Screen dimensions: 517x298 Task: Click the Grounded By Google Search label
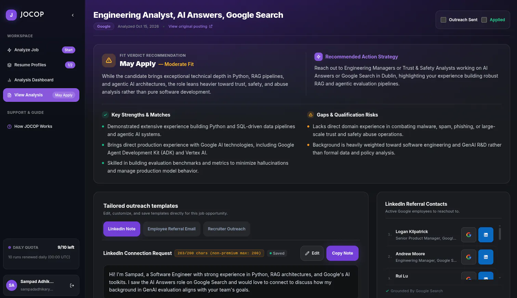click(416, 291)
